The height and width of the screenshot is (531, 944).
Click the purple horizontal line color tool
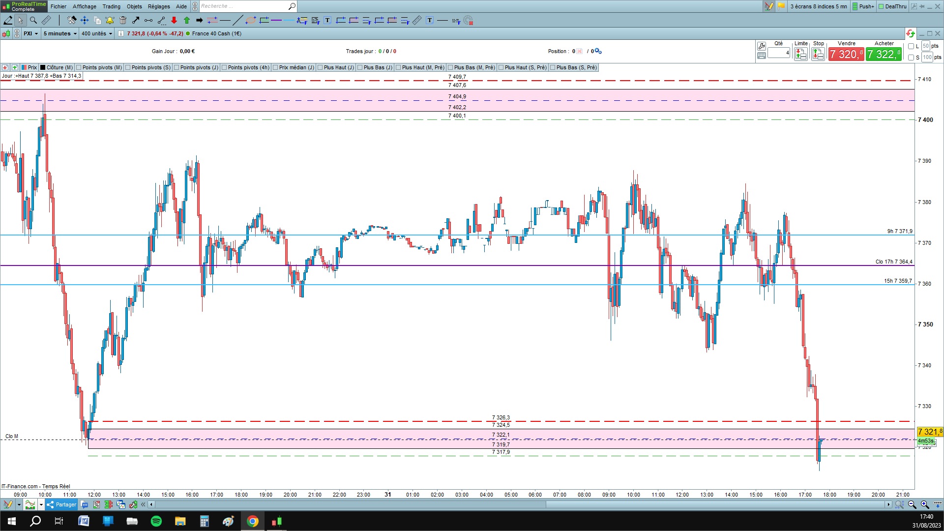click(276, 20)
